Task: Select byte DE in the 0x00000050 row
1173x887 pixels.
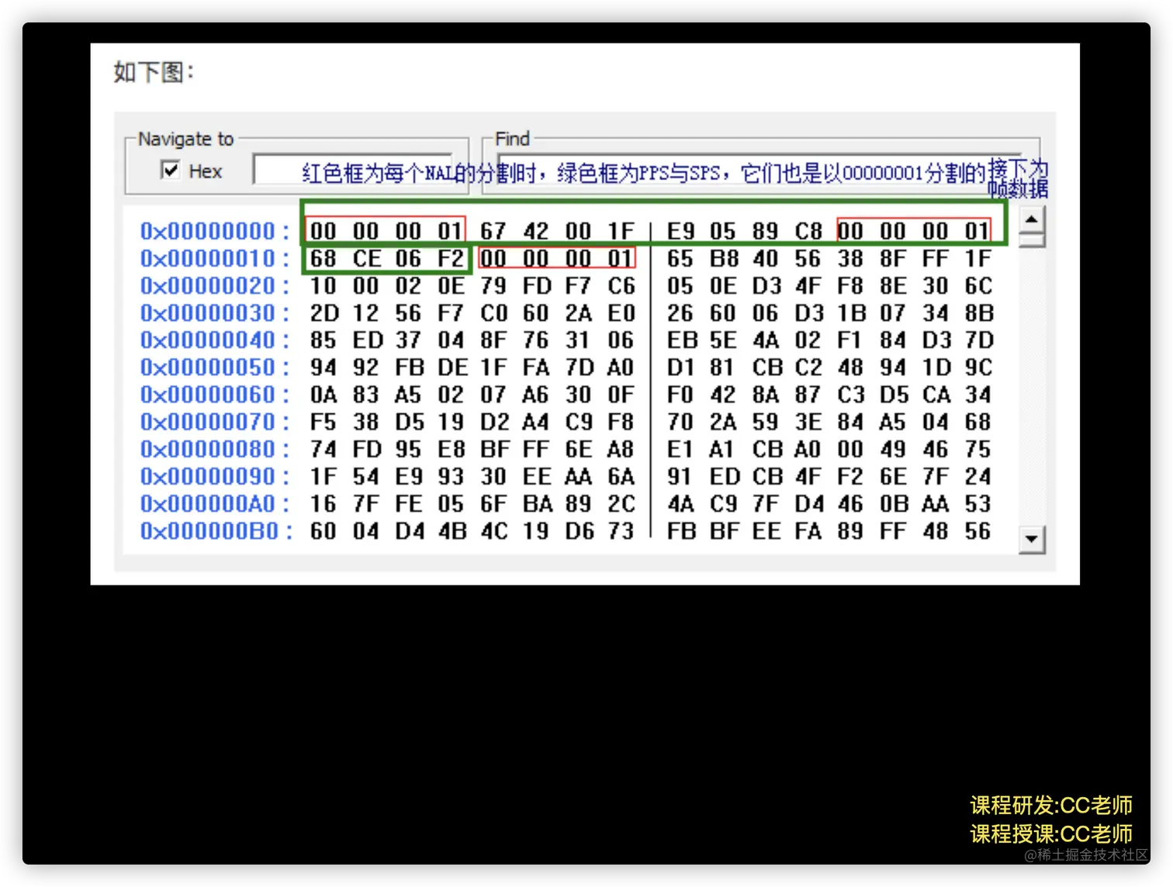Action: 452,367
